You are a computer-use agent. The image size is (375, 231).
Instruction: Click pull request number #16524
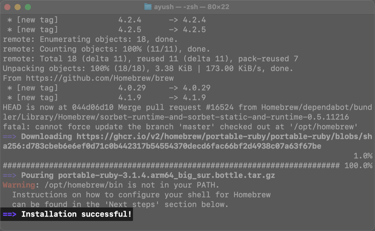(217, 107)
